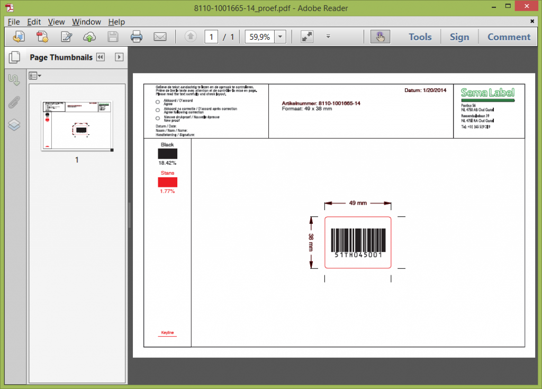This screenshot has width=542, height=389.
Task: Click barcode number 51TH045001
Action: (358, 255)
